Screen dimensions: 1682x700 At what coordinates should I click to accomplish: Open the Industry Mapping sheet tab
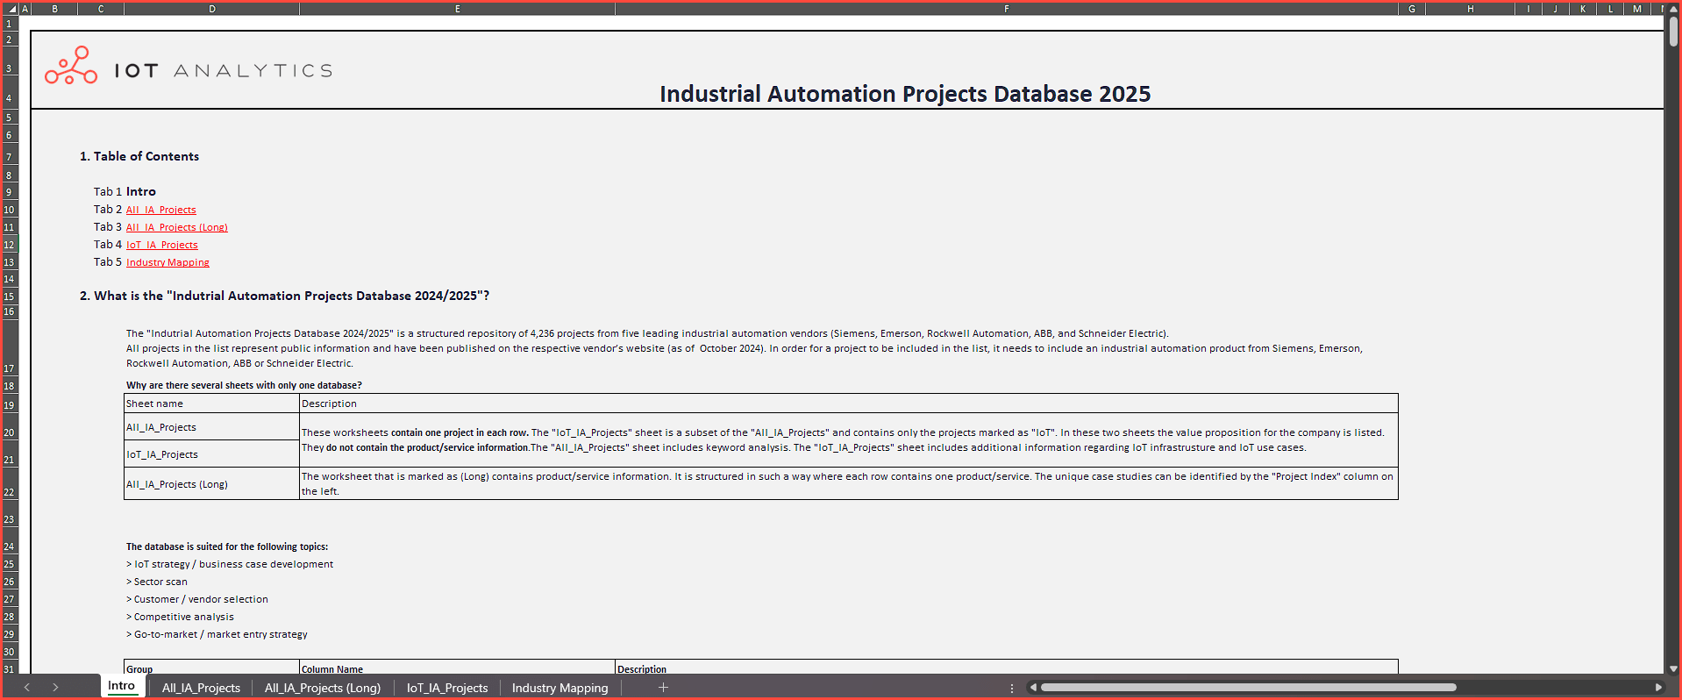(x=559, y=688)
